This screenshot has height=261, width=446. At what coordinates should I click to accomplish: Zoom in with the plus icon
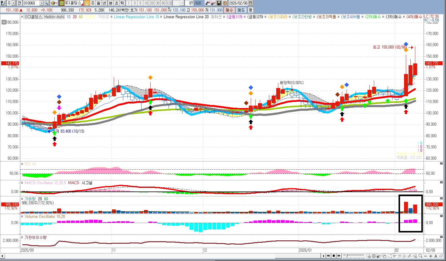(431, 256)
